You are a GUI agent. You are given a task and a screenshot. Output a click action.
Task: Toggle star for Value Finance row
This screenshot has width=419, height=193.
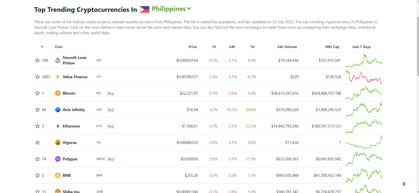point(37,77)
